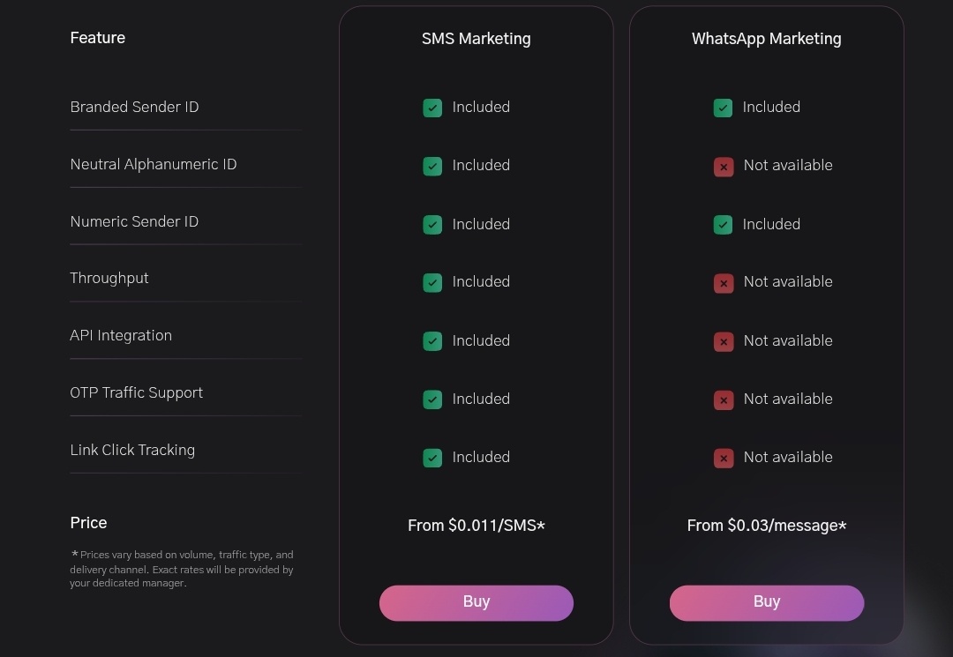The height and width of the screenshot is (657, 953).
Task: Click green check for SMS Throughput row
Action: point(432,283)
